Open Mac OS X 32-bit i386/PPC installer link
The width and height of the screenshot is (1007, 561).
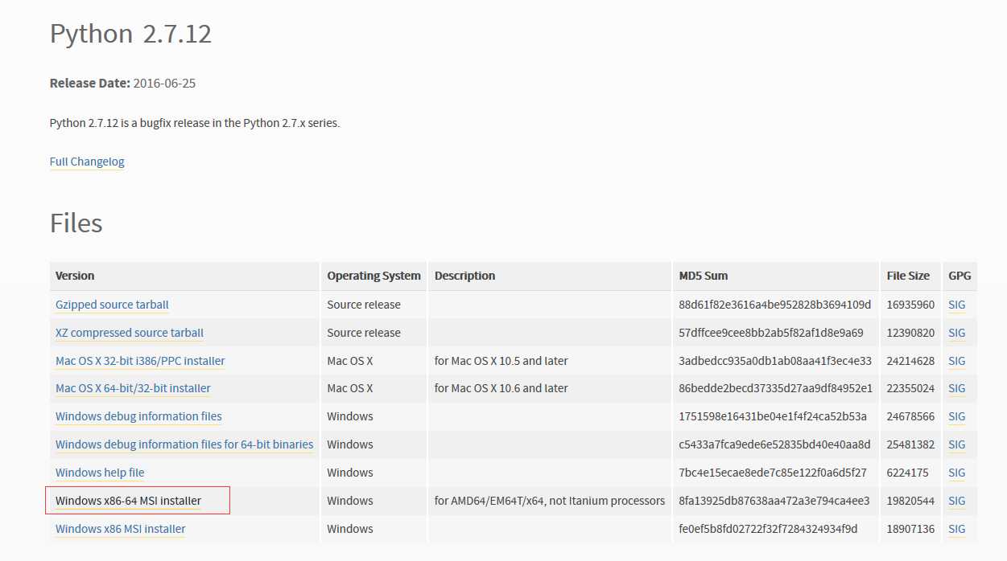(140, 361)
